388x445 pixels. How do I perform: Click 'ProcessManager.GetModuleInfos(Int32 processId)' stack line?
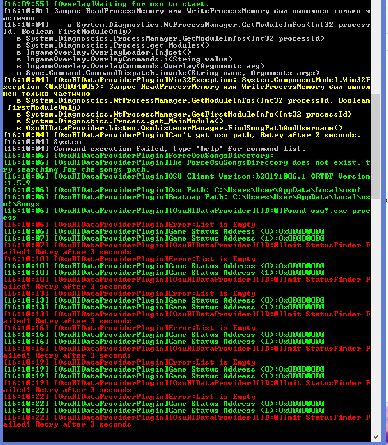(x=170, y=38)
